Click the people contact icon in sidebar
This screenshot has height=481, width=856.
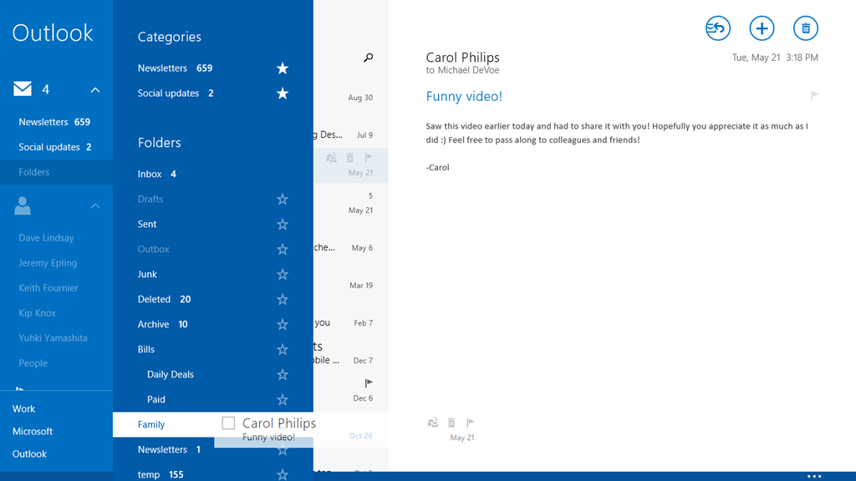point(23,205)
